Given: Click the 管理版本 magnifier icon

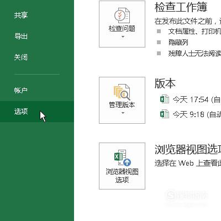Looking at the screenshot, I should pos(122,92).
